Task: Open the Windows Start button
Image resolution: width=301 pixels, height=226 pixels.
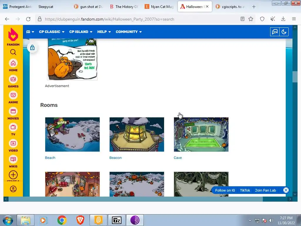Action: [8, 220]
